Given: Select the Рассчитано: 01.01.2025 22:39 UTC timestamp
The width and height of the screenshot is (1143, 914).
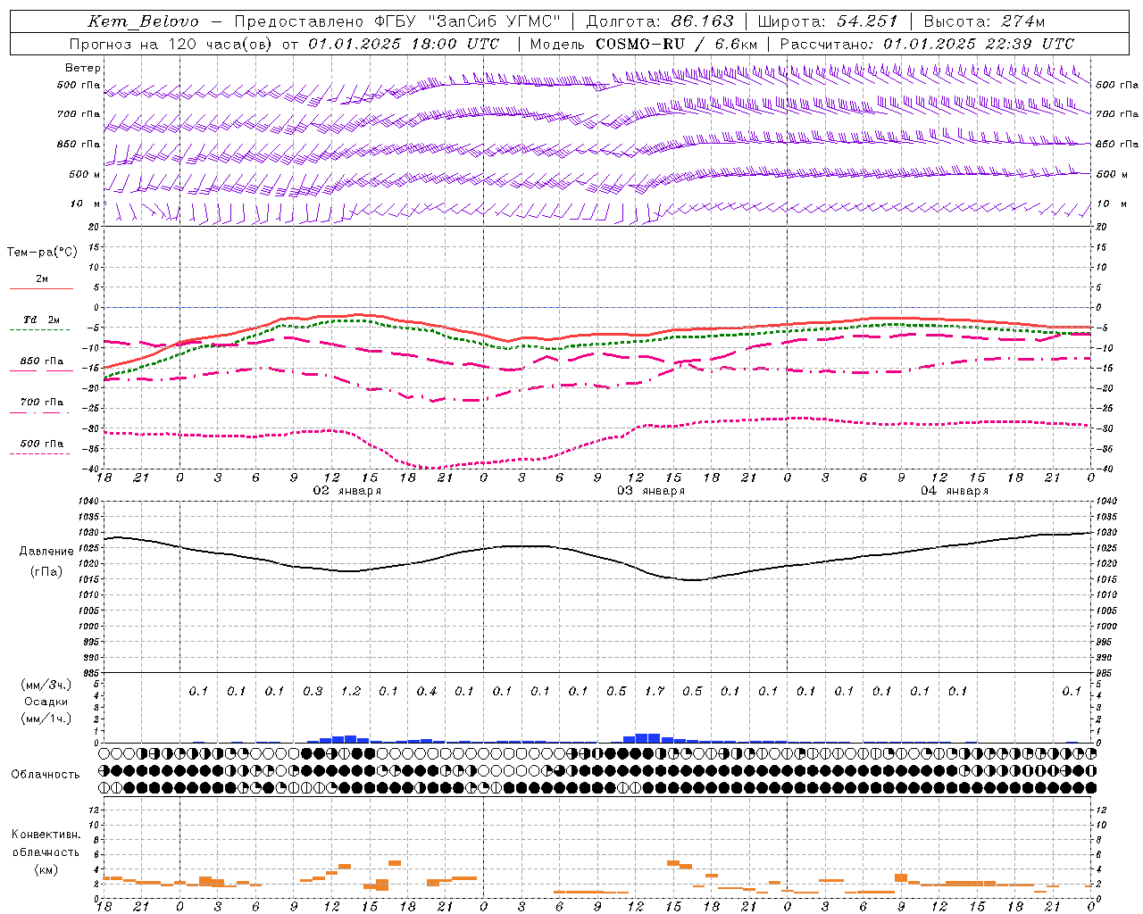Looking at the screenshot, I should (x=927, y=44).
